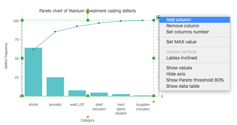This screenshot has height=125, width=237.
Task: Click the action menu arrow button
Action: (x=158, y=17)
